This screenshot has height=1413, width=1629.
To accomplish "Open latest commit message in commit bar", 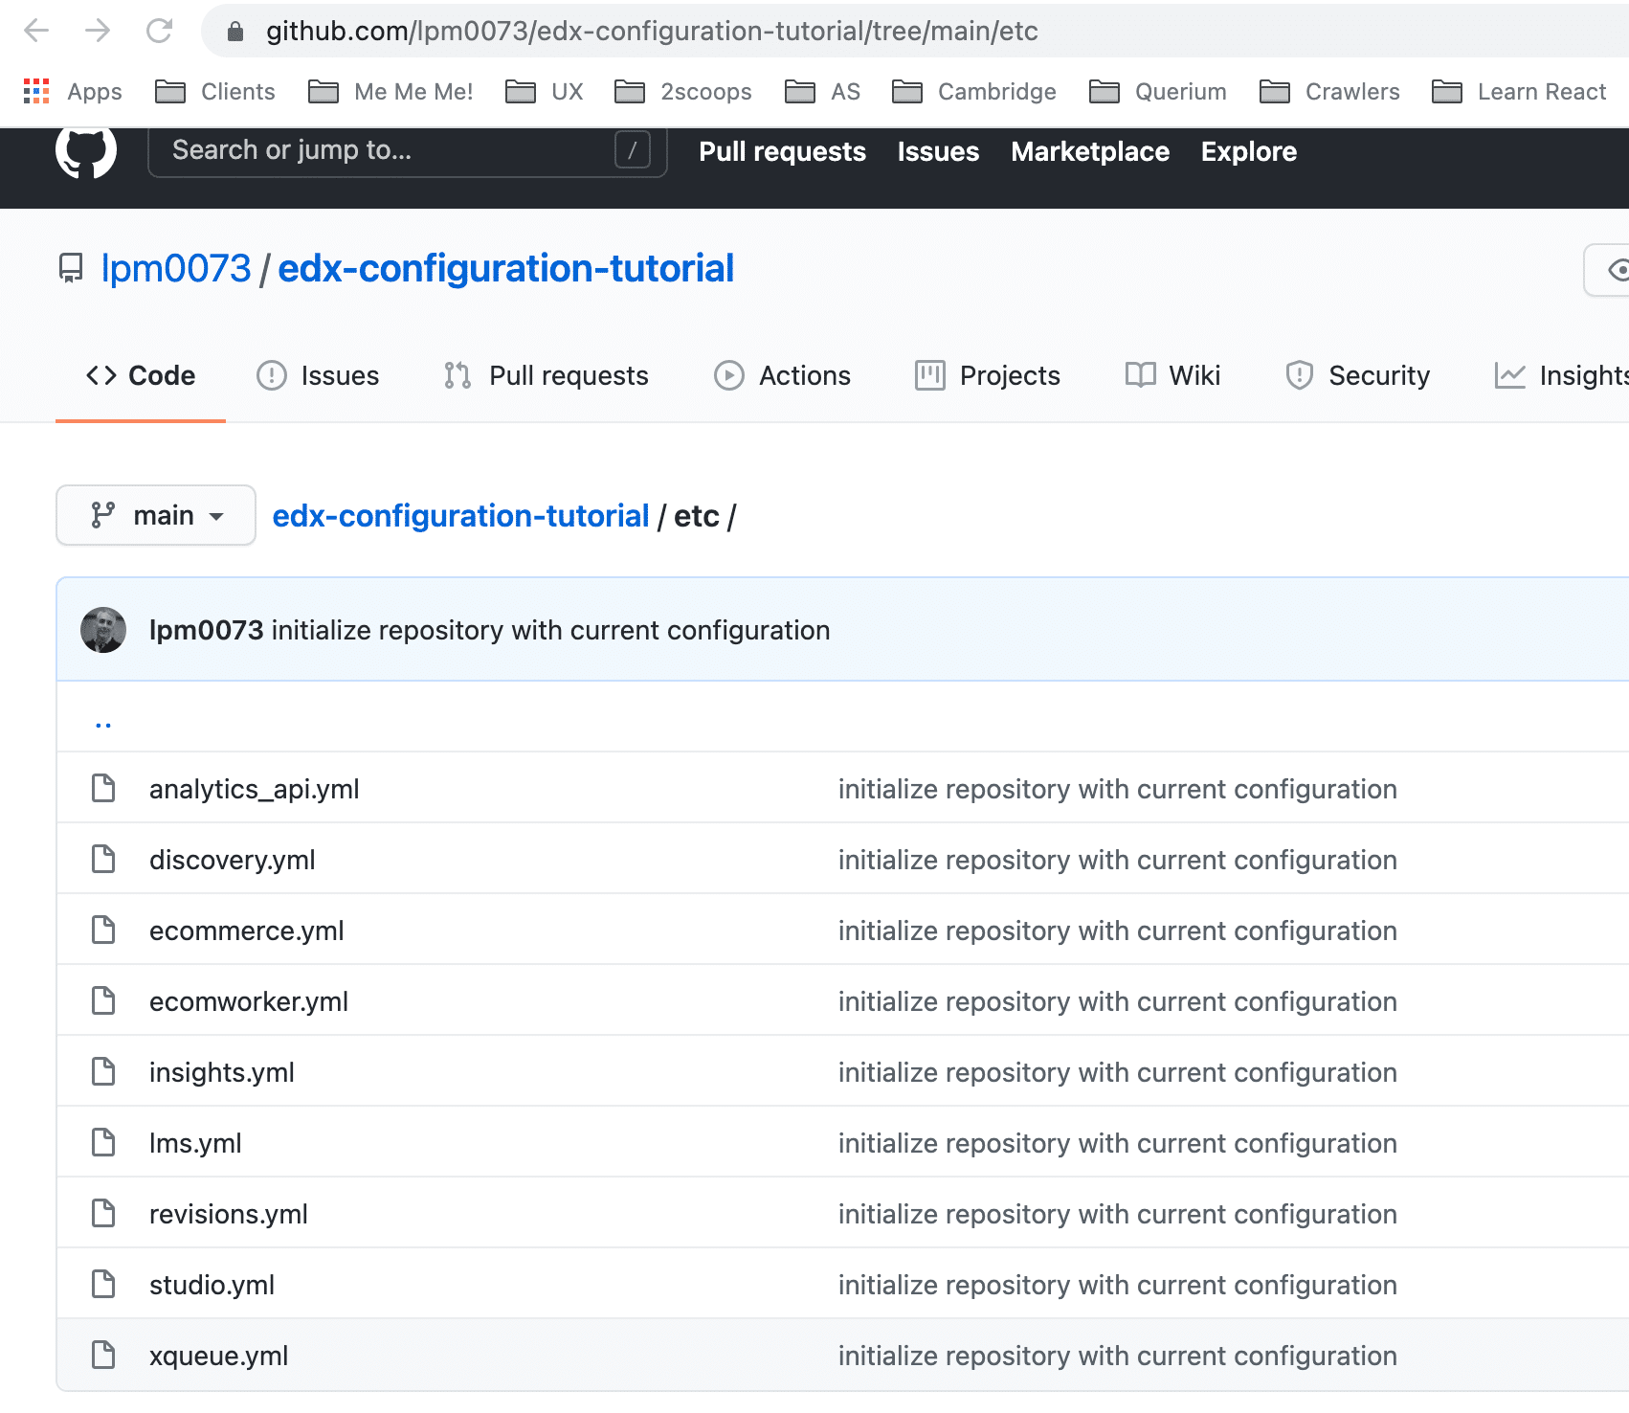I will [551, 630].
